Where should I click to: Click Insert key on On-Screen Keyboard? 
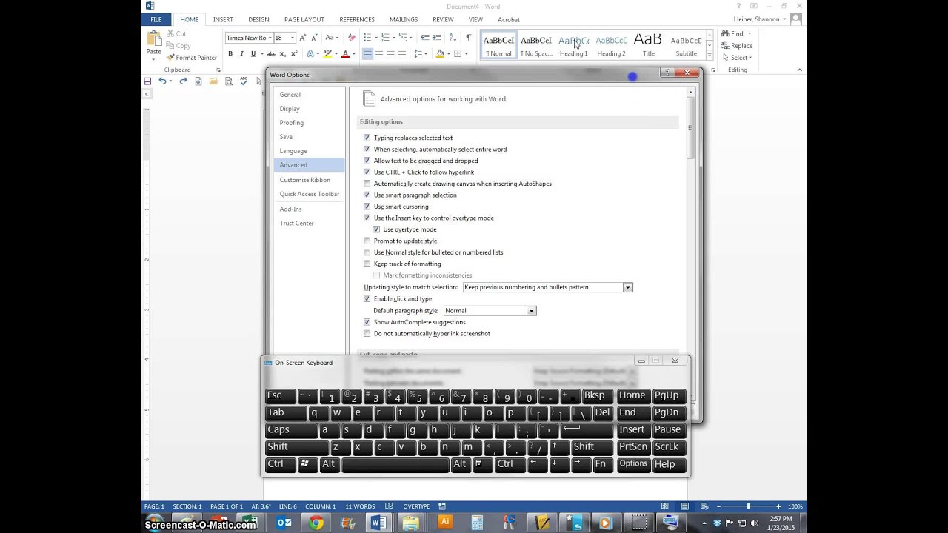click(632, 429)
